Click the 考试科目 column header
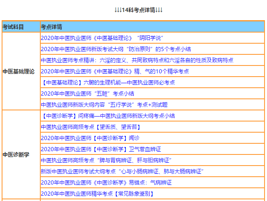 coord(13,27)
